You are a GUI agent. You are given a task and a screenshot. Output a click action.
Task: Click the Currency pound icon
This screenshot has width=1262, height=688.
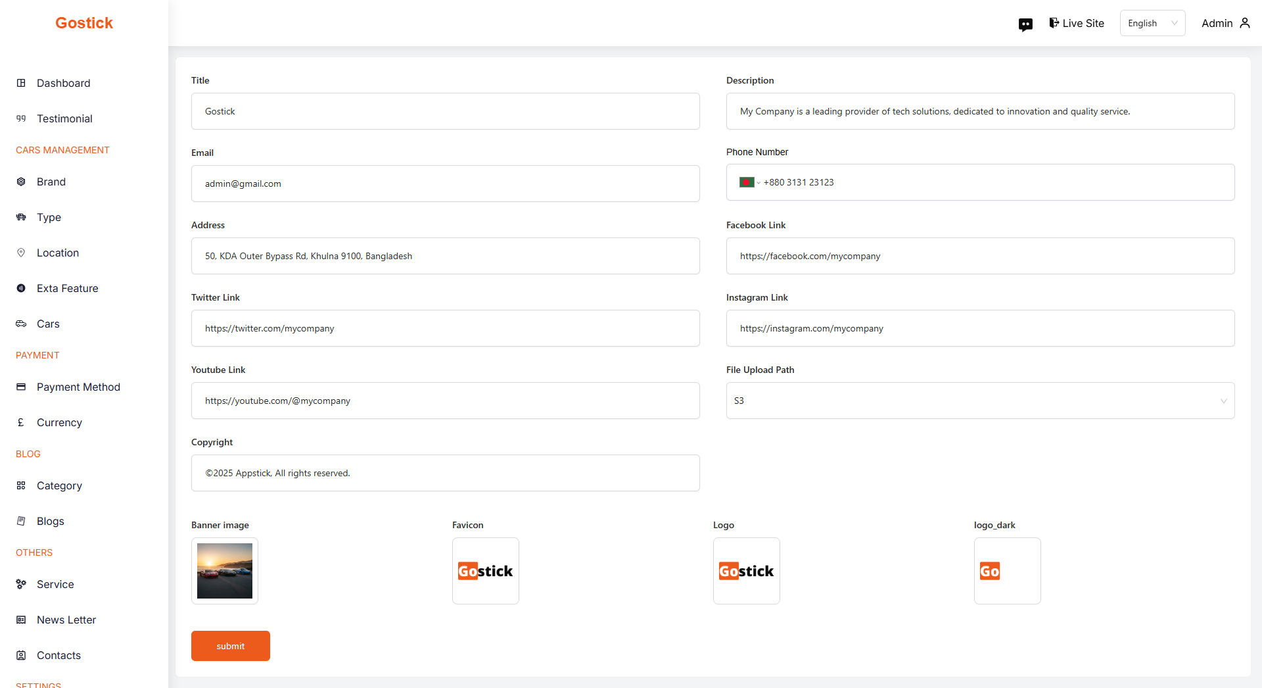(x=21, y=422)
